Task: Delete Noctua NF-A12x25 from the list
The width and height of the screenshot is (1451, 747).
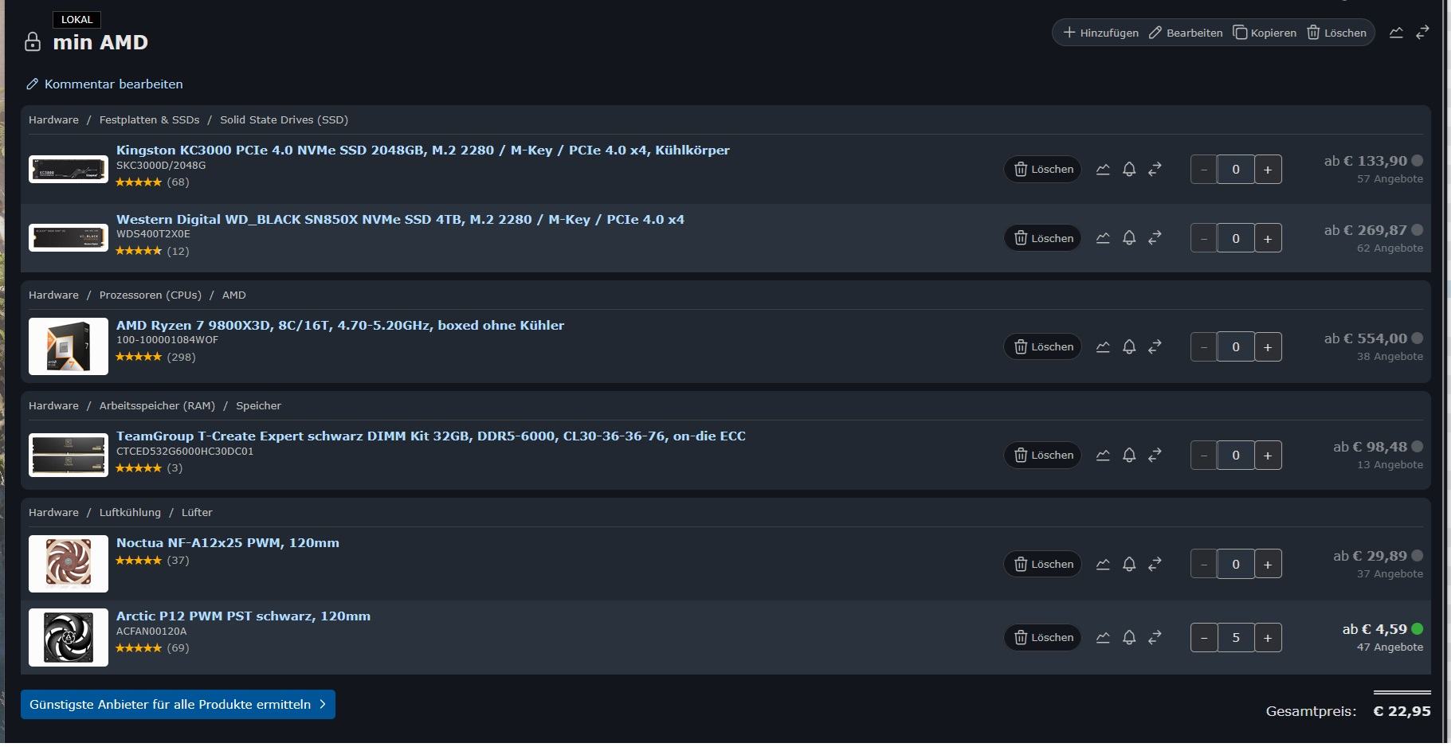Action: [x=1042, y=564]
